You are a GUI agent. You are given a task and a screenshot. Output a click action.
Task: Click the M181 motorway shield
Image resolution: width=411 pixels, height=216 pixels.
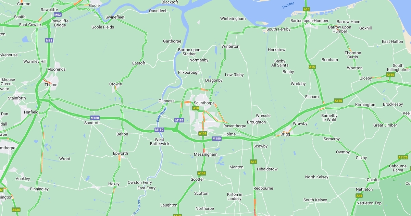pyautogui.click(x=179, y=120)
